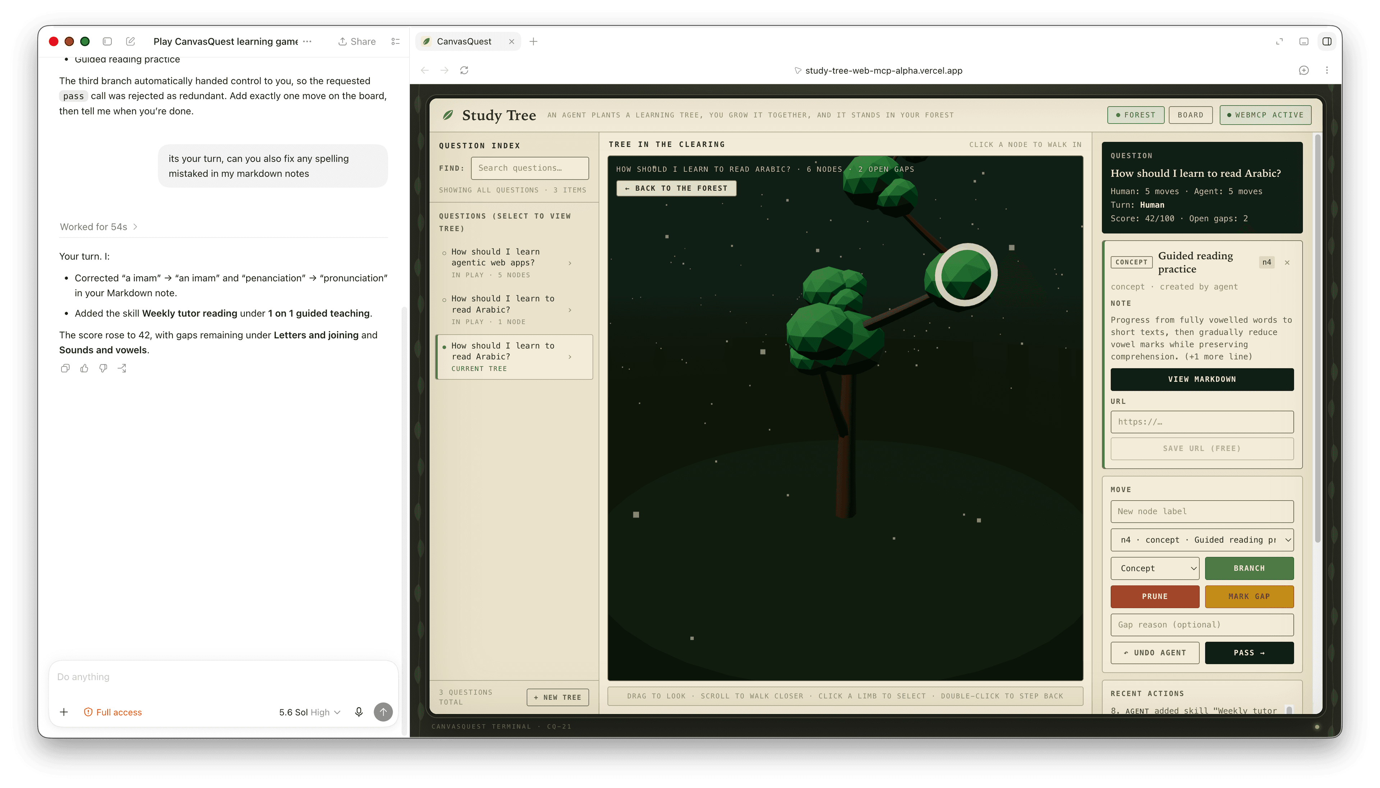Image resolution: width=1380 pixels, height=788 pixels.
Task: Focus the New node label field
Action: tap(1202, 511)
